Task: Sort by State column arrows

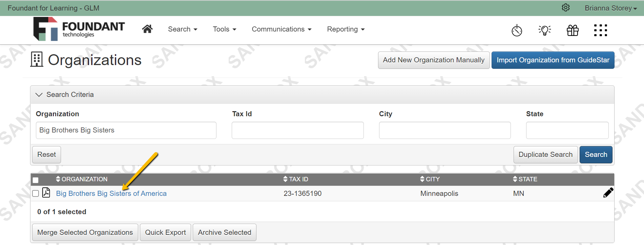Action: point(515,179)
